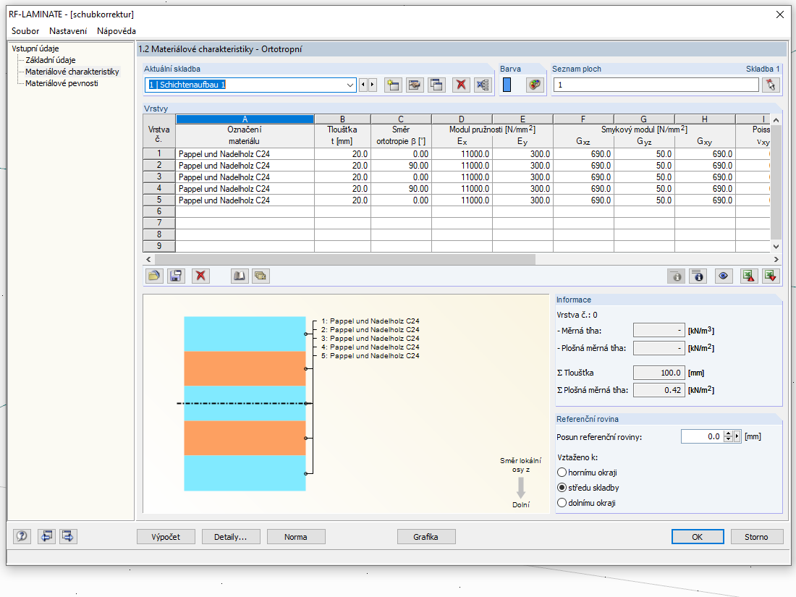Image resolution: width=796 pixels, height=597 pixels.
Task: Select 'Základní údaje' in the tree
Action: (x=50, y=60)
